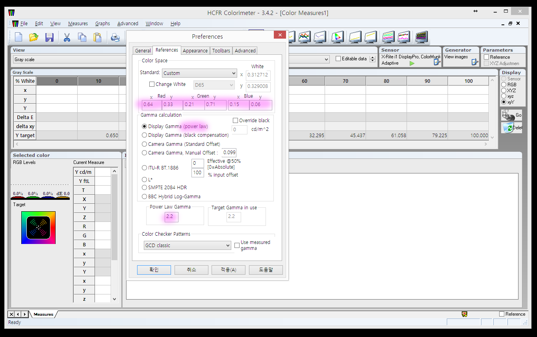Check the Use measured gamma checkbox
This screenshot has height=337, width=537.
[237, 245]
